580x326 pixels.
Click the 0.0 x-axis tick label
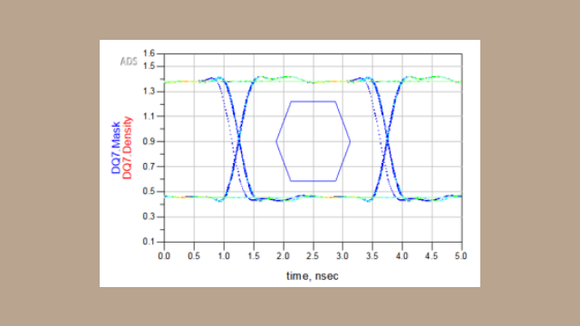coord(164,256)
